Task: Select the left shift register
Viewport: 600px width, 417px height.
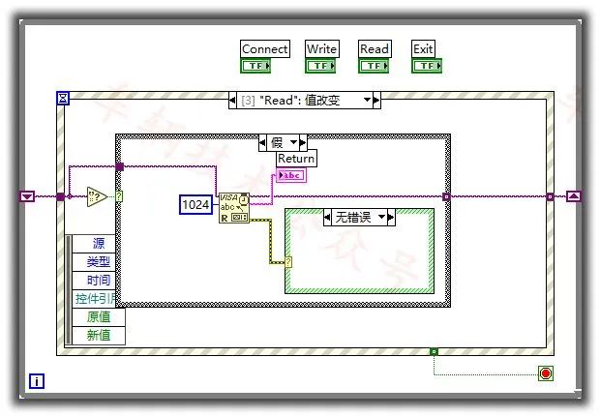Action: (27, 196)
